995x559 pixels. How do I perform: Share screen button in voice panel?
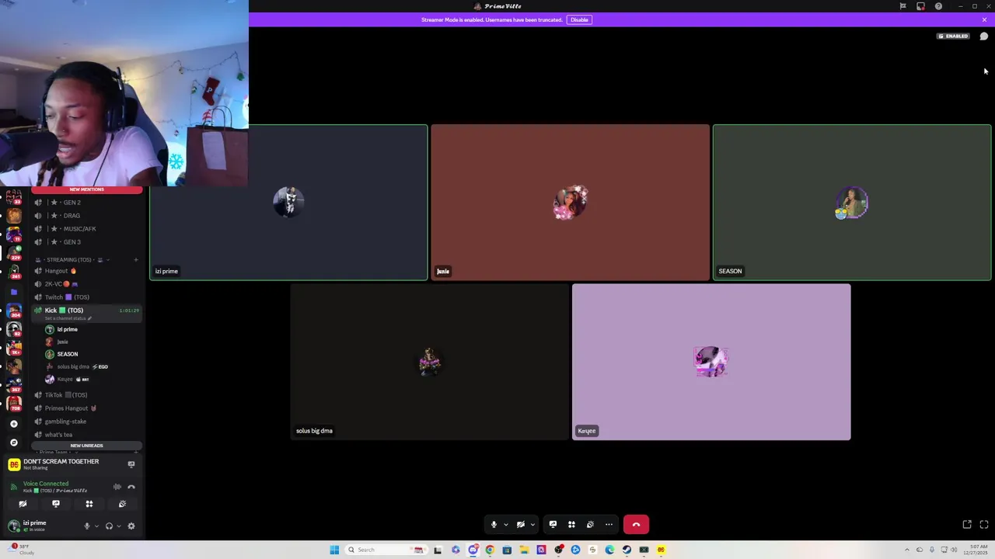(56, 504)
